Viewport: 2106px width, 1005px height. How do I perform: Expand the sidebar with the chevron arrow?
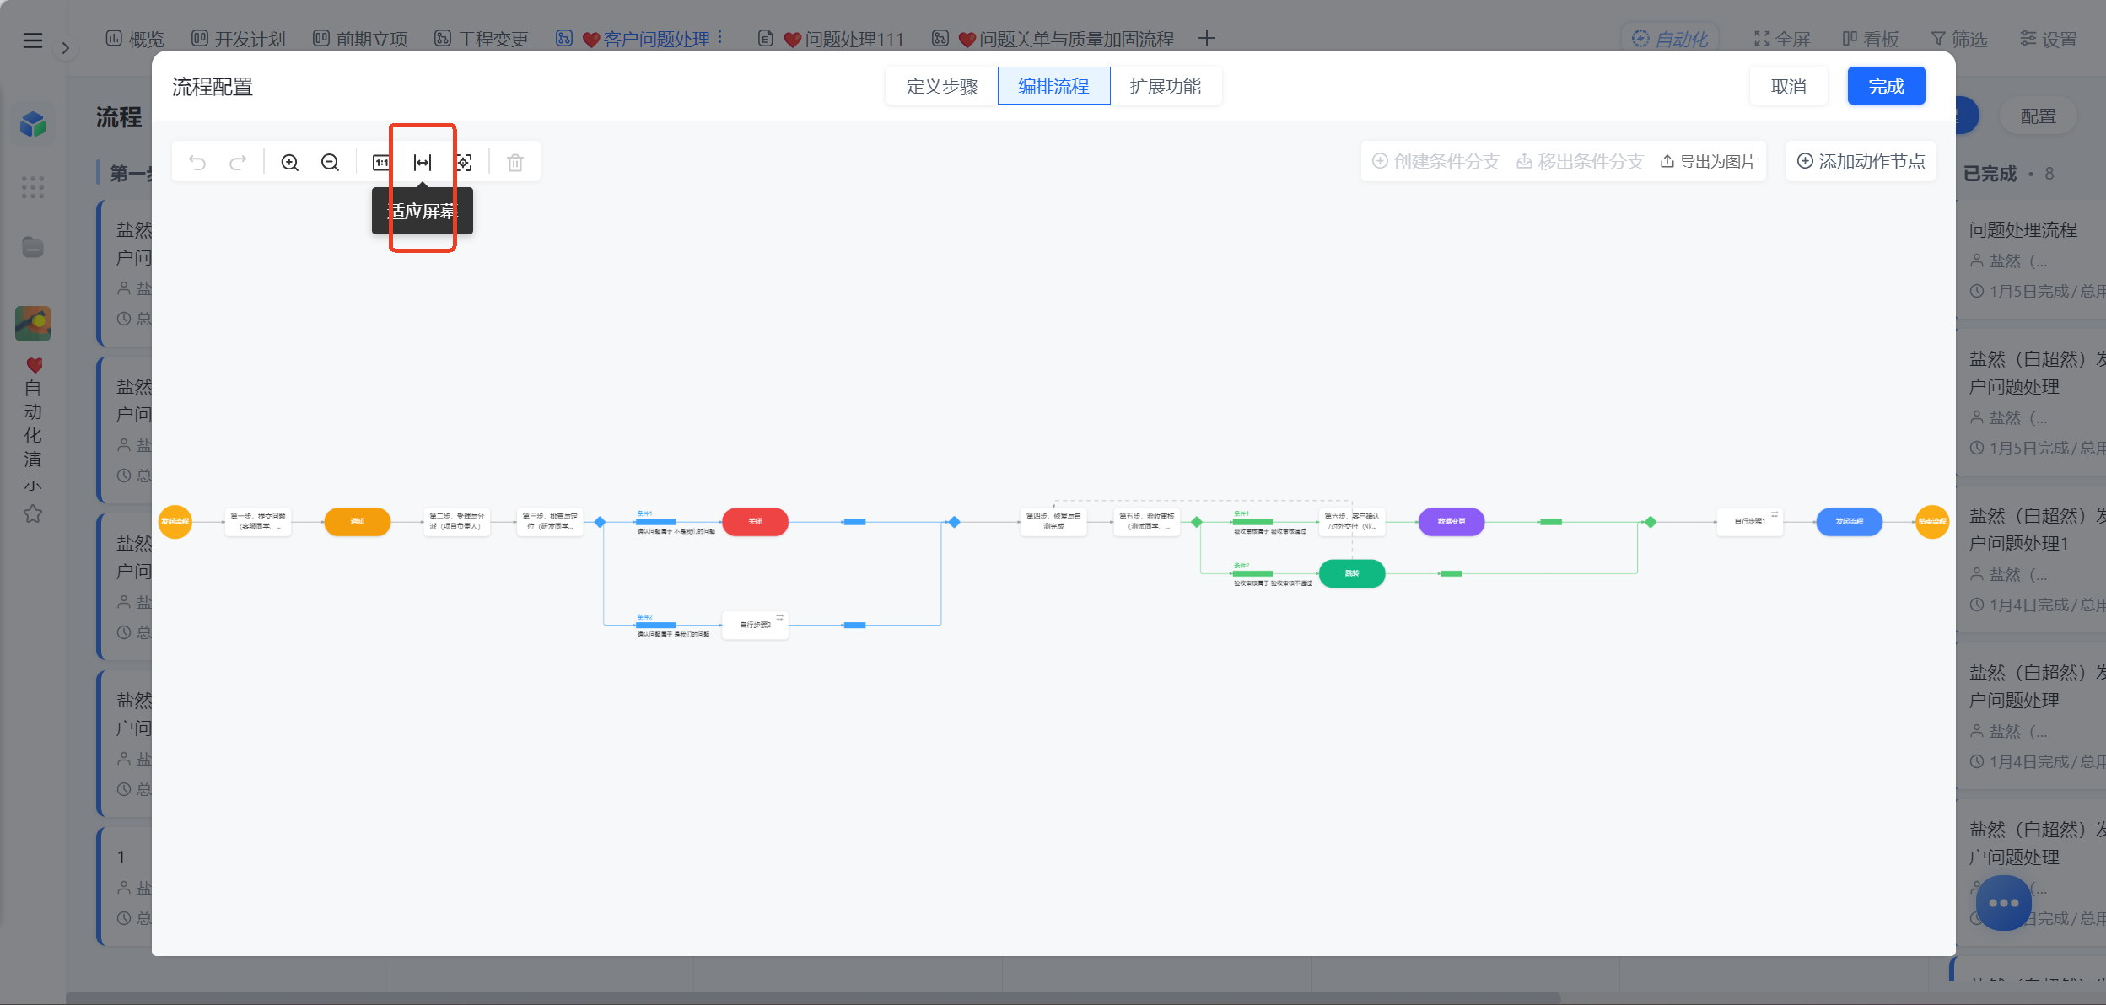tap(66, 48)
